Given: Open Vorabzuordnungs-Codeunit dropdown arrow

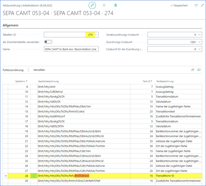Looking at the screenshot, I should coord(199,35).
